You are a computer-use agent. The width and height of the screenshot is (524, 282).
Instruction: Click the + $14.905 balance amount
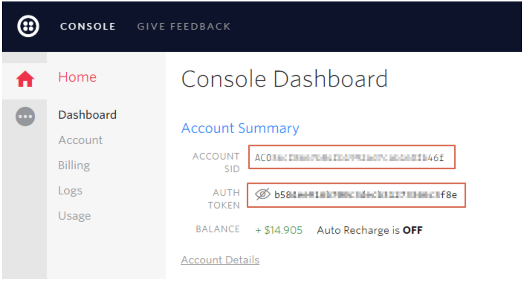279,230
